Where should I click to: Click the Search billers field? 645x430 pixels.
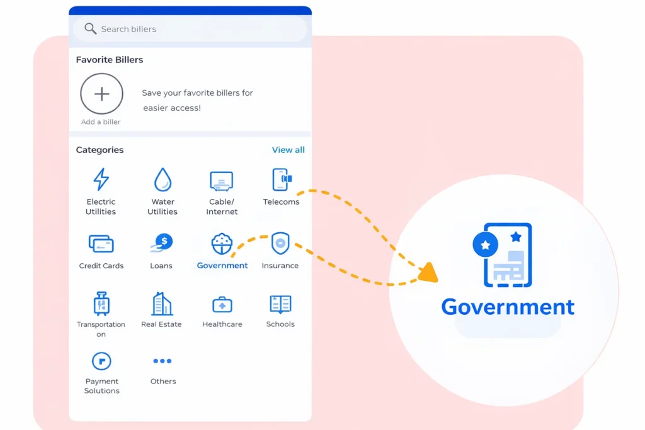click(x=190, y=29)
